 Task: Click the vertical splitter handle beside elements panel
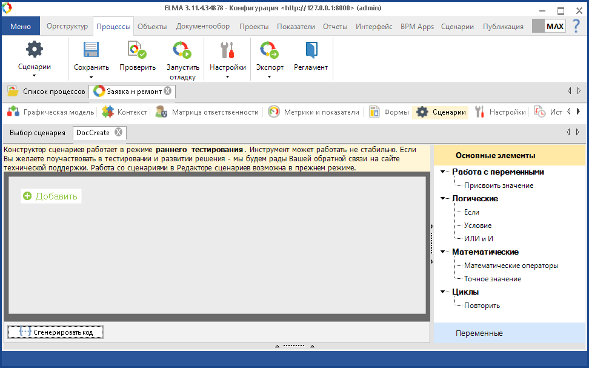coord(431,243)
